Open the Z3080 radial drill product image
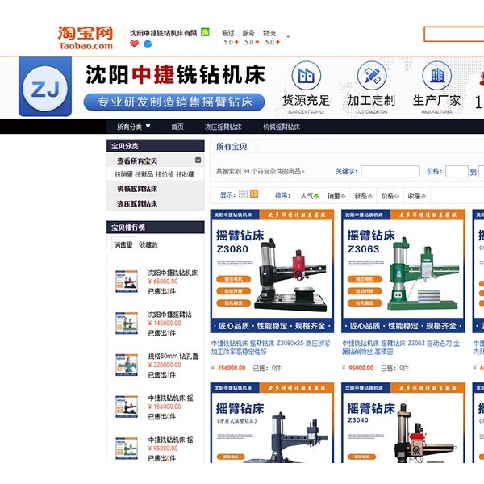 point(272,271)
